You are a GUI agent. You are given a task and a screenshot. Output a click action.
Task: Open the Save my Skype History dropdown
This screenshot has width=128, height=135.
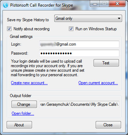tap(88, 18)
